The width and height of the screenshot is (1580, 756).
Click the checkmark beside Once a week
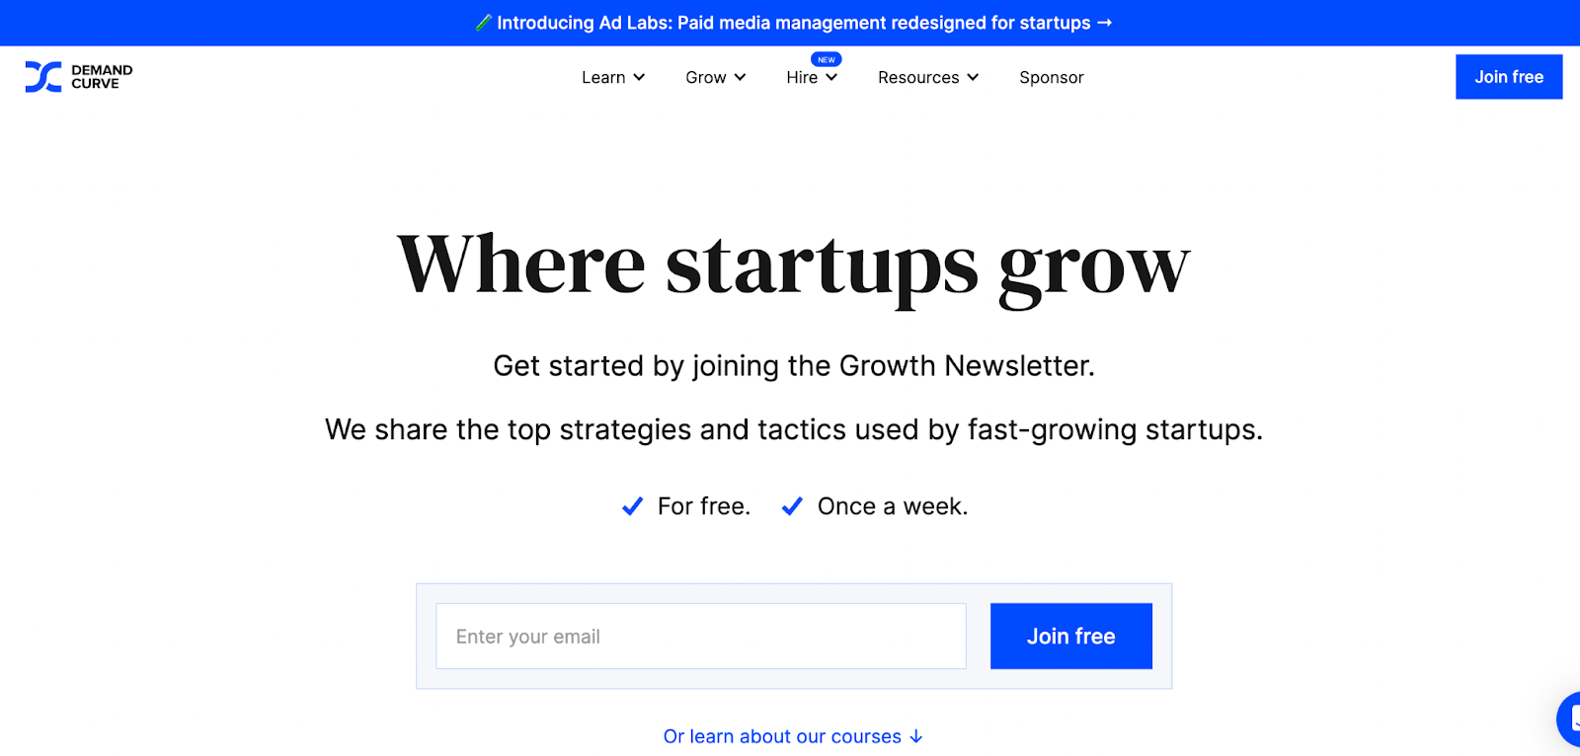pos(792,506)
